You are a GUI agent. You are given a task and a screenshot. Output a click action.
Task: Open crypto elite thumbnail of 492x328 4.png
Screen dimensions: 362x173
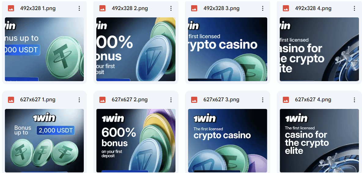coord(319,49)
